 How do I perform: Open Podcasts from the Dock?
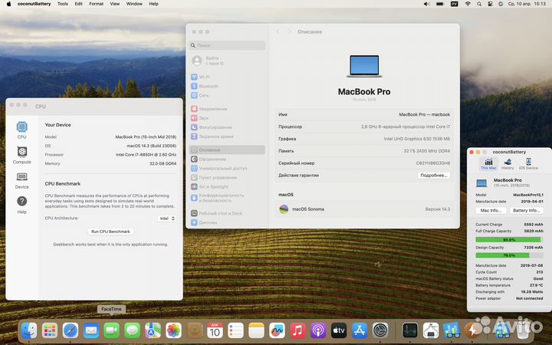318,330
